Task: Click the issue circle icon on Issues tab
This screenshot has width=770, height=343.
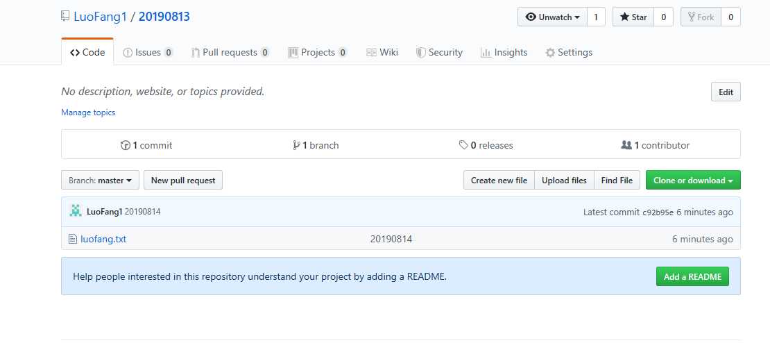Action: click(128, 53)
